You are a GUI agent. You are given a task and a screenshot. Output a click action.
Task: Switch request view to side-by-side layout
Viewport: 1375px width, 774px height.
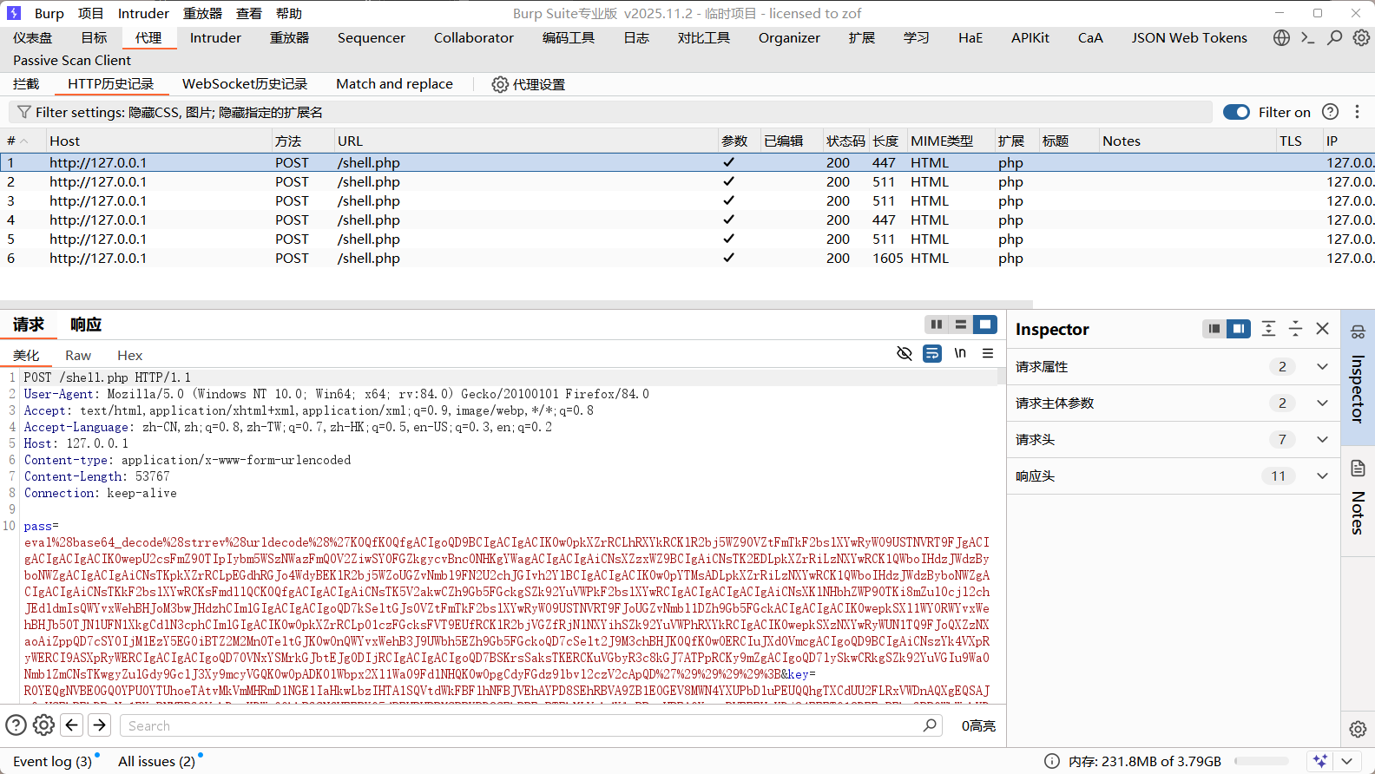coord(937,325)
